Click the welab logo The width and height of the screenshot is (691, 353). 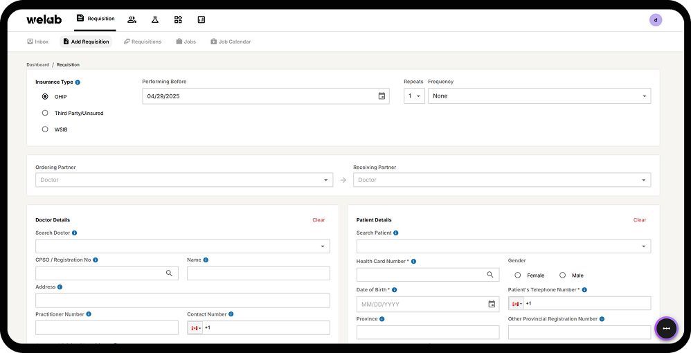click(44, 19)
